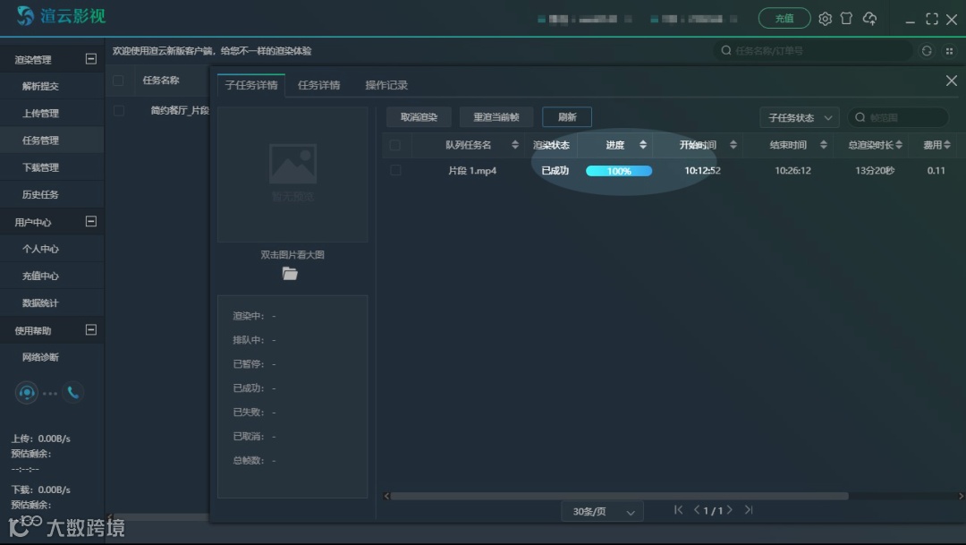
Task: Click the 简约餐厅_片段 task name
Action: [180, 110]
